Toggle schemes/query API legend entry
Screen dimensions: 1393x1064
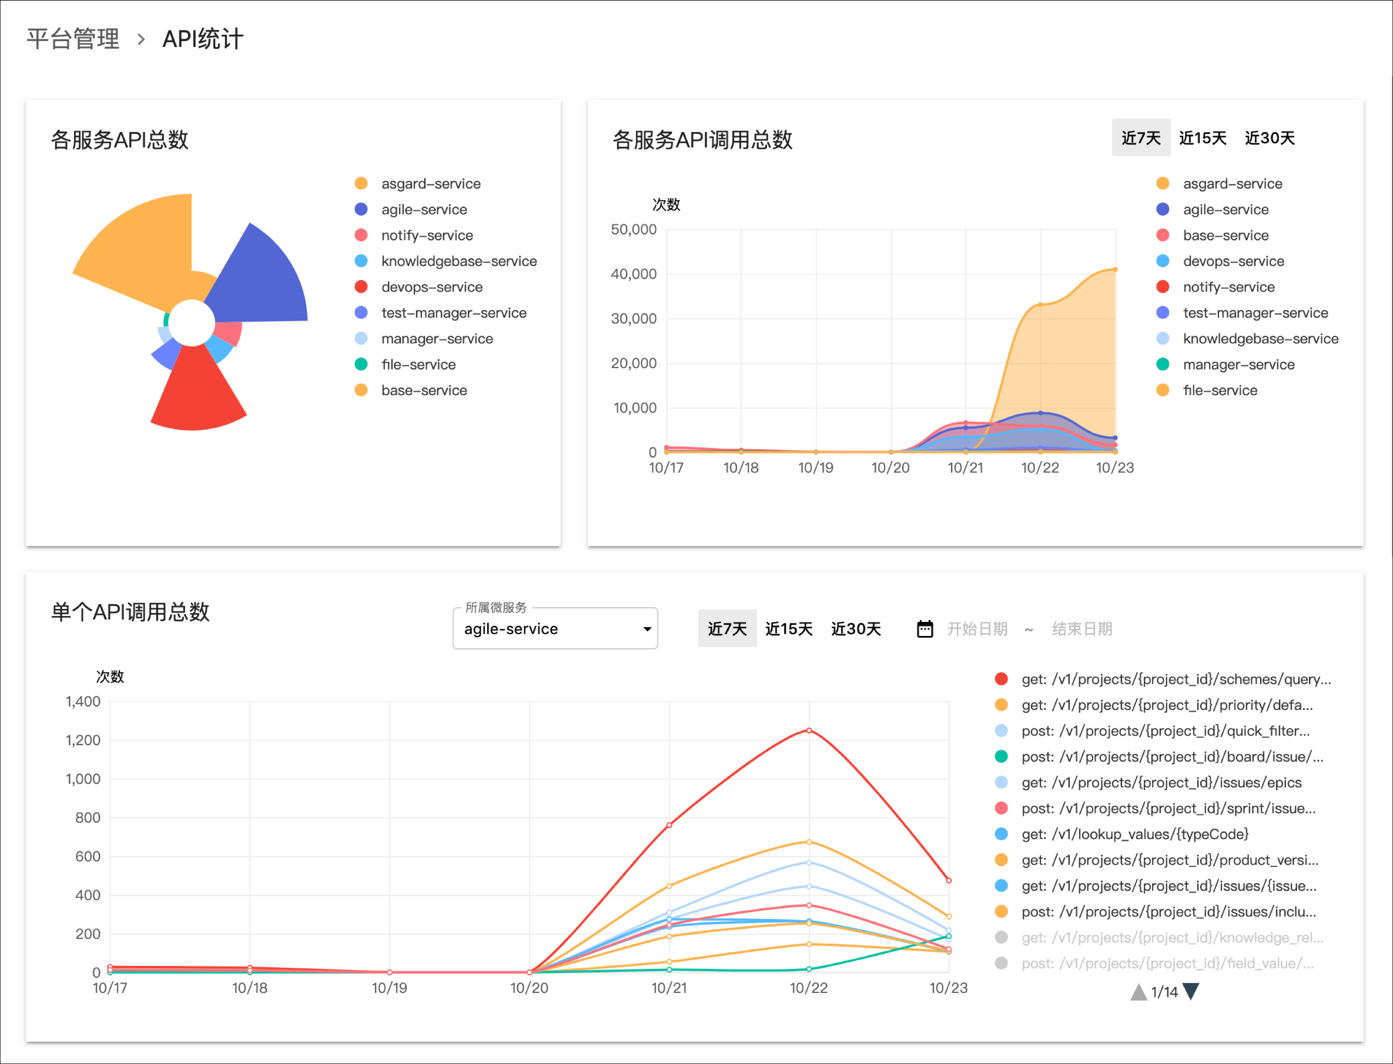pos(1163,679)
